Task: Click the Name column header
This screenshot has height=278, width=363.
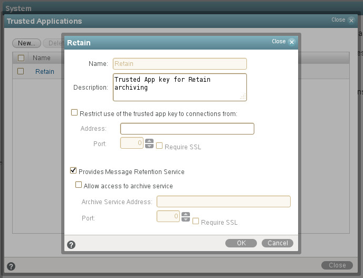Action: [x=42, y=58]
